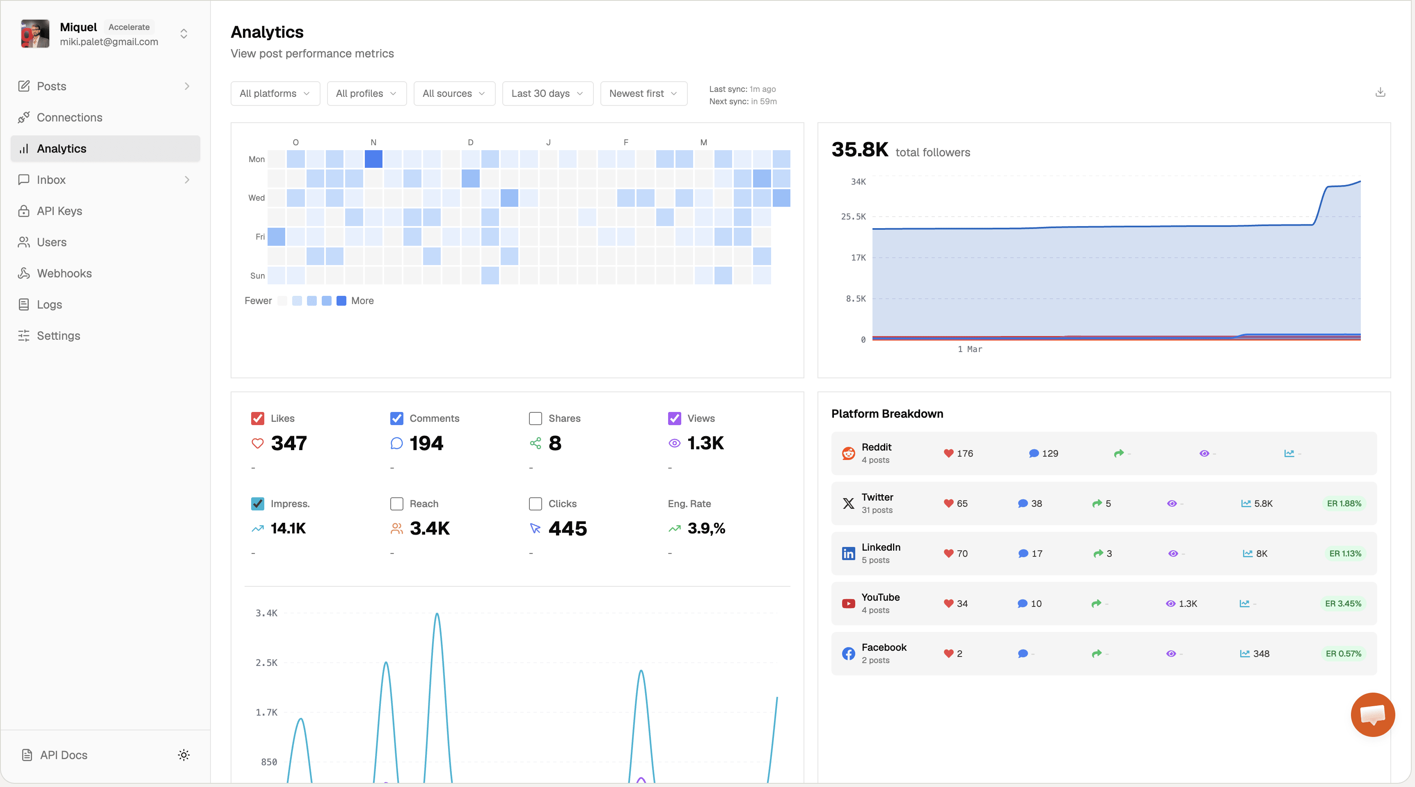Open the orange chat support bubble
This screenshot has height=787, width=1415.
[1372, 714]
